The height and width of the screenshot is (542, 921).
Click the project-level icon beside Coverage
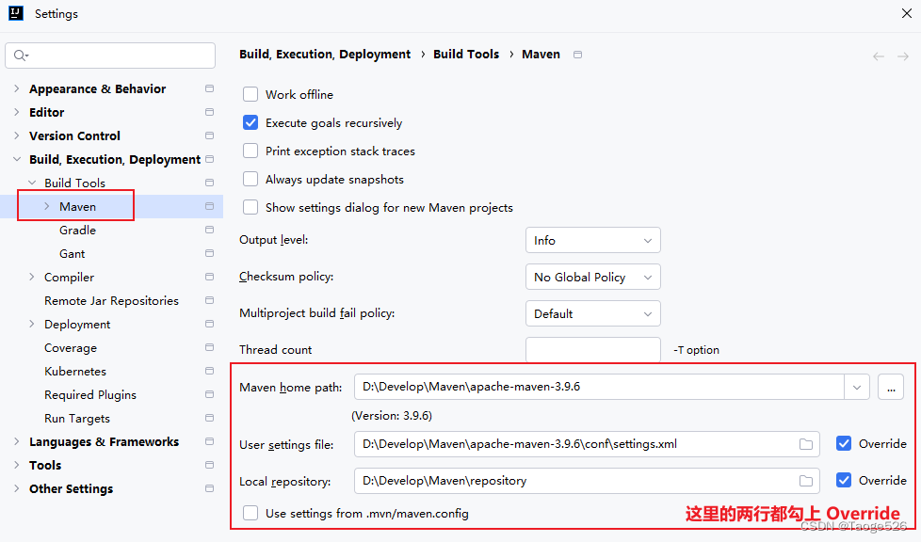[209, 347]
